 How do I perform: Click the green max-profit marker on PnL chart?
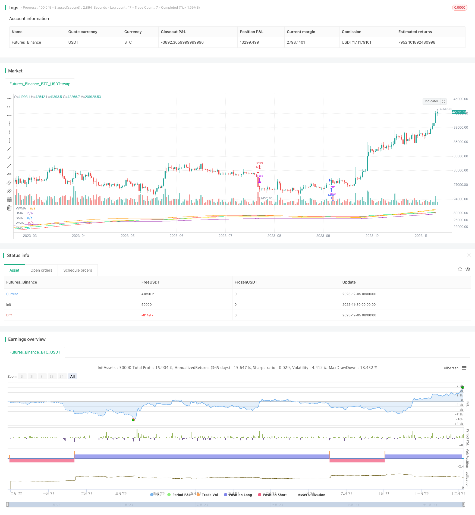pos(463,387)
